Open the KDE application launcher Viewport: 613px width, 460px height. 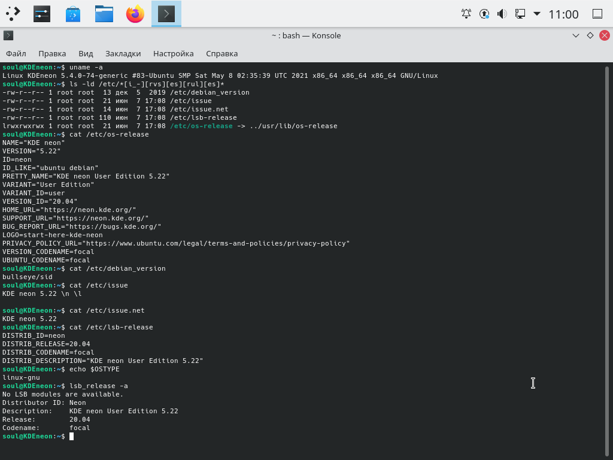[x=13, y=14]
